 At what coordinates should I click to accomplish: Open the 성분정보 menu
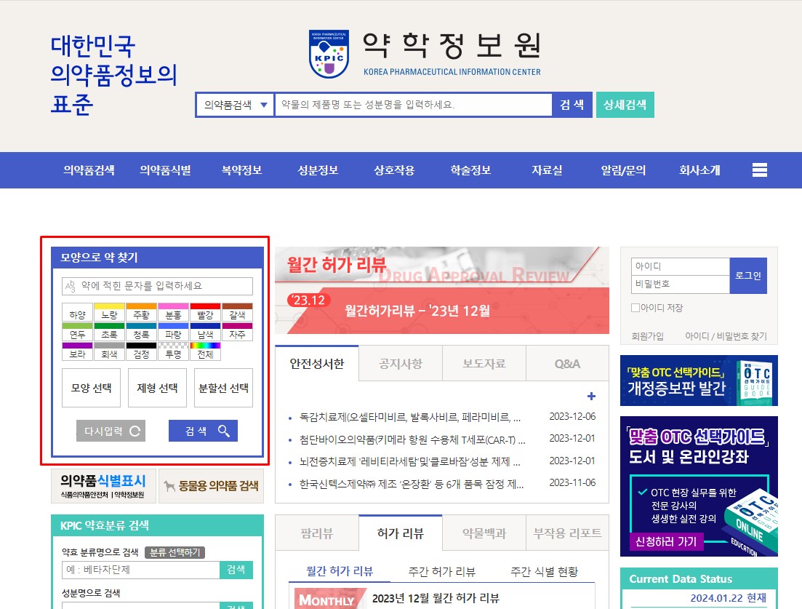pos(318,170)
